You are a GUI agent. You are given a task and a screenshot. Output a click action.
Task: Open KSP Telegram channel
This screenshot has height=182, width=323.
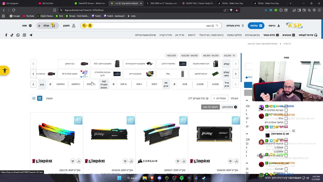31,35
